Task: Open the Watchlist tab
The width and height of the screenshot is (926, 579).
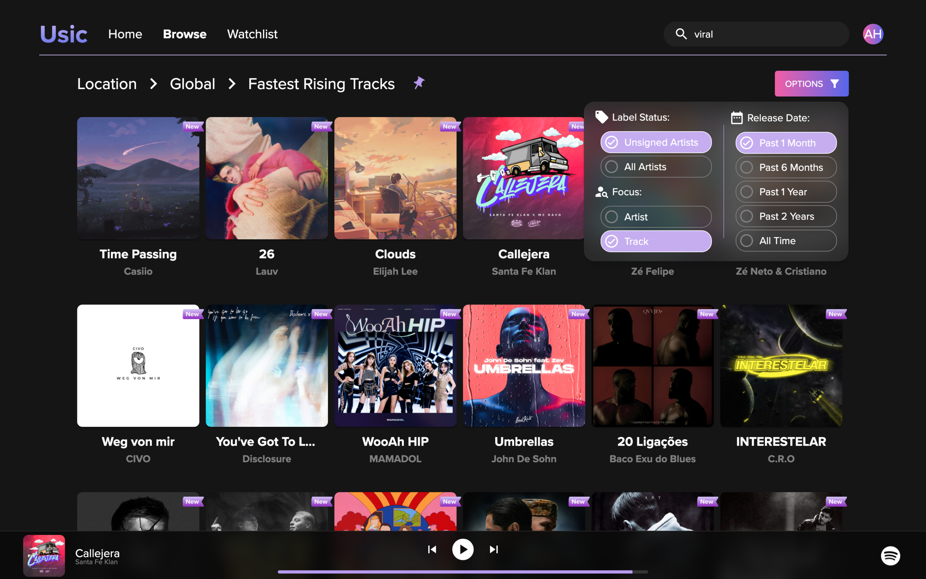Action: click(x=252, y=34)
